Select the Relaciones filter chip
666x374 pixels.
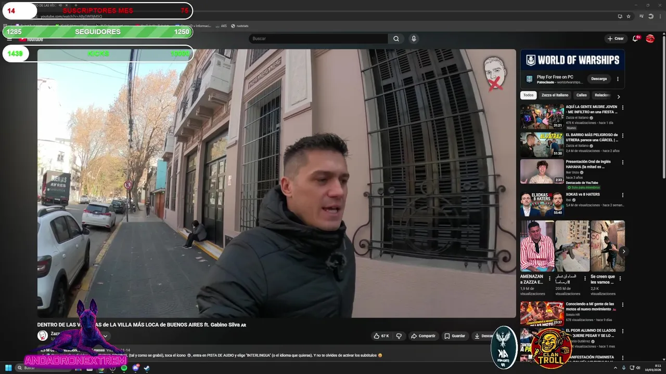click(x=603, y=95)
